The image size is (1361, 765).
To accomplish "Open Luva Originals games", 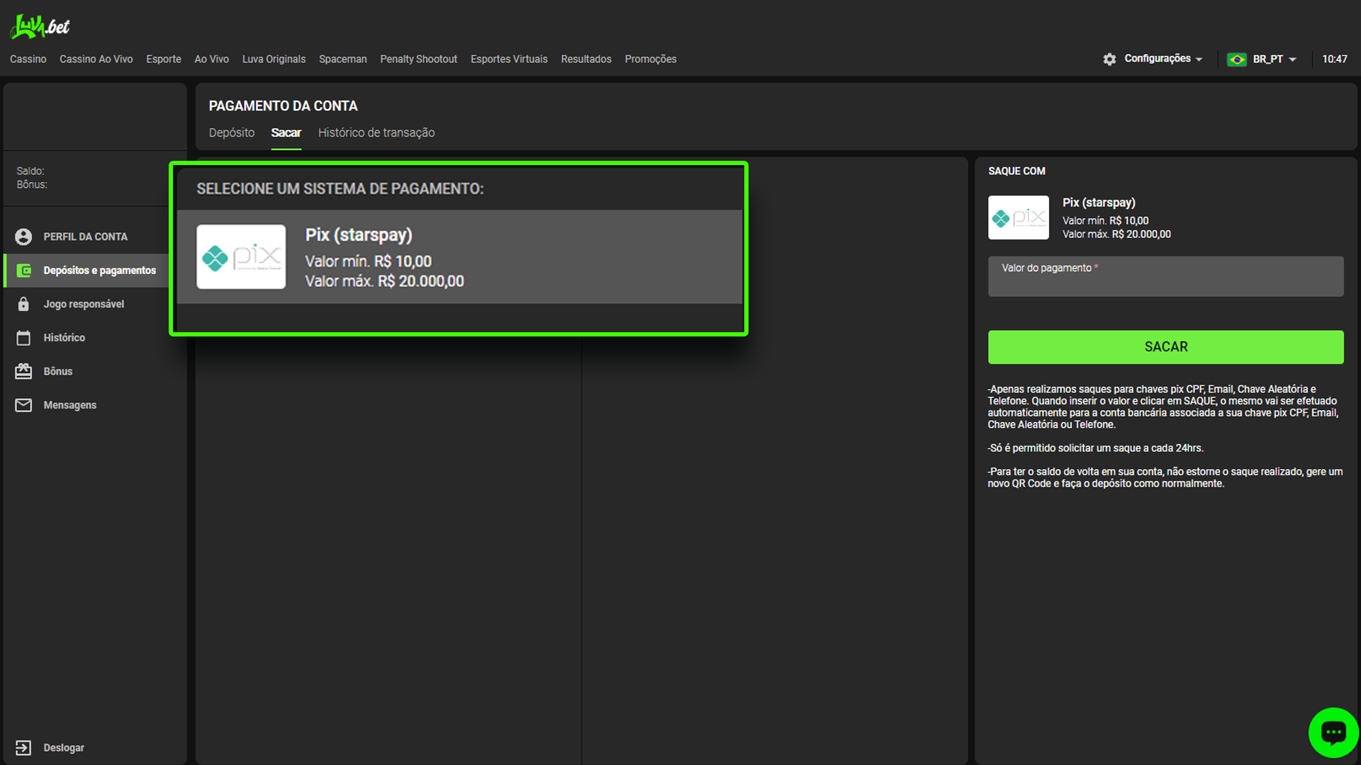I will click(x=274, y=59).
